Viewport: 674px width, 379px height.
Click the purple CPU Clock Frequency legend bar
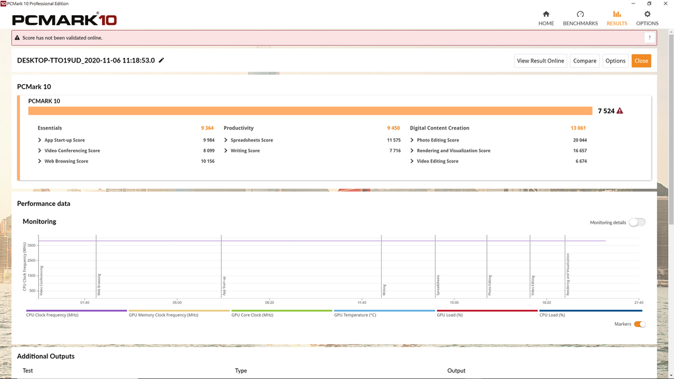tap(76, 311)
